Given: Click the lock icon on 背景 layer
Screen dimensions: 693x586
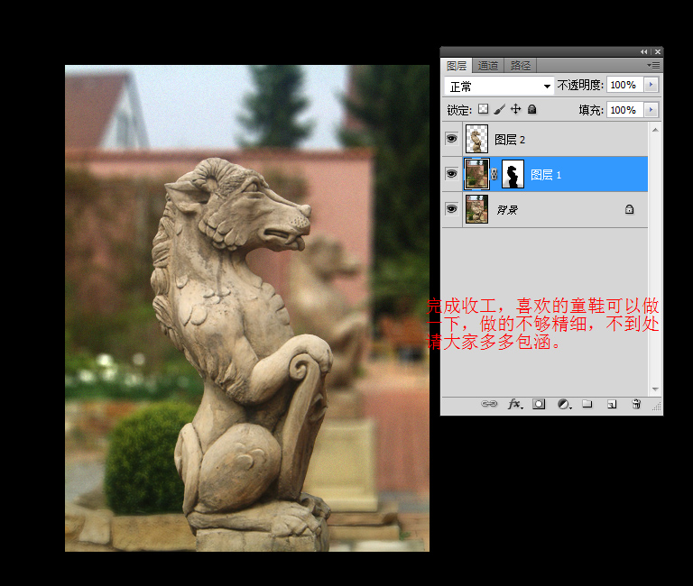Looking at the screenshot, I should (629, 209).
